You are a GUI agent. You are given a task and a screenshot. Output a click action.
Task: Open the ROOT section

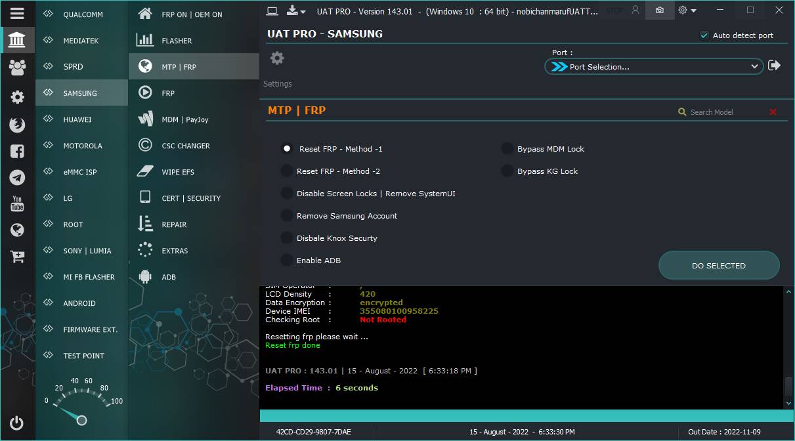(82, 224)
